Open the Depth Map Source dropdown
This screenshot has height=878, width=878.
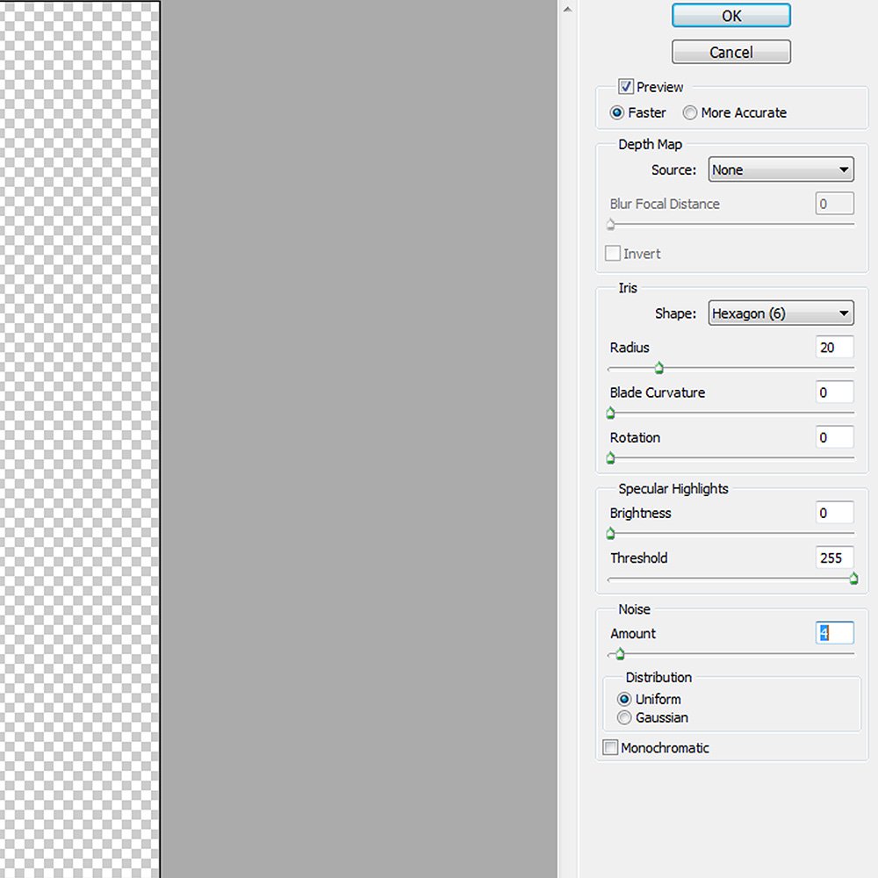coord(781,169)
